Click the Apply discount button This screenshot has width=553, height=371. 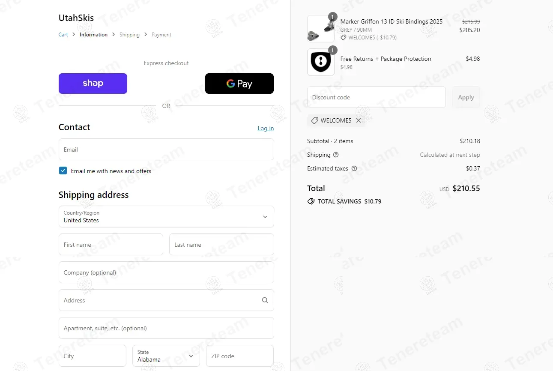(x=466, y=97)
